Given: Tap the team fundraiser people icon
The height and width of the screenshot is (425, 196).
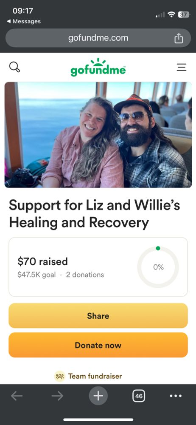Looking at the screenshot, I should click(60, 376).
